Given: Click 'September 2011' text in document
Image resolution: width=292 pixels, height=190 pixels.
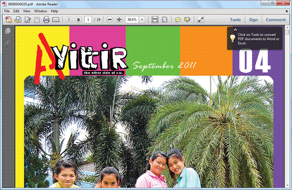Looking at the screenshot, I should 164,66.
